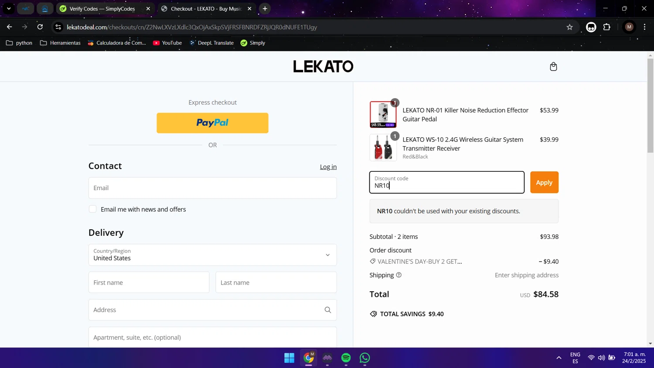Screen dimensions: 654x368
Task: Show hidden system tray icons
Action: (x=559, y=358)
